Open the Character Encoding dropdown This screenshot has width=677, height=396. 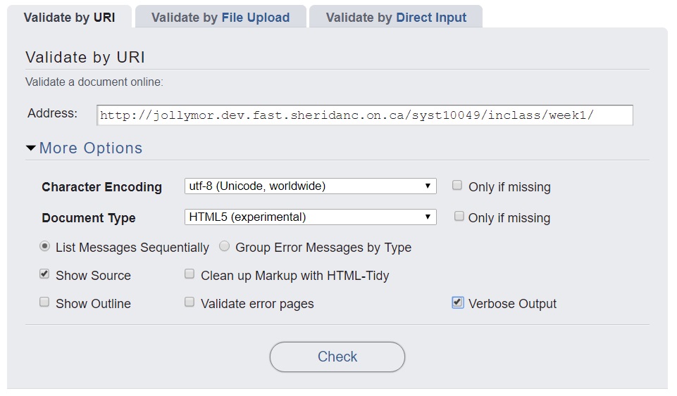point(310,186)
